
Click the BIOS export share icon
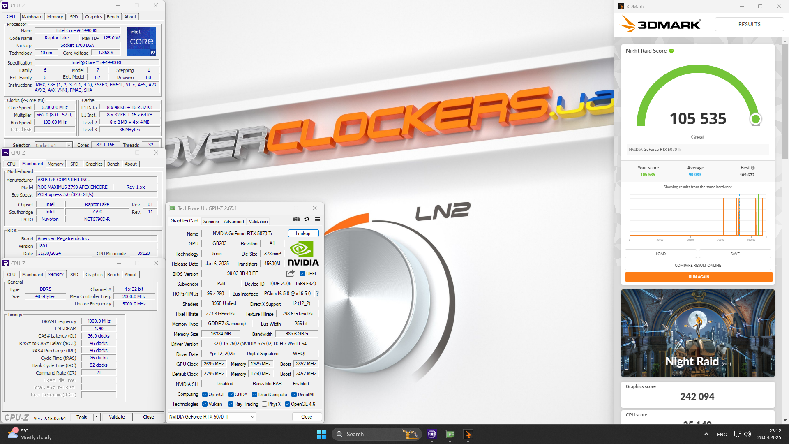[x=290, y=273]
